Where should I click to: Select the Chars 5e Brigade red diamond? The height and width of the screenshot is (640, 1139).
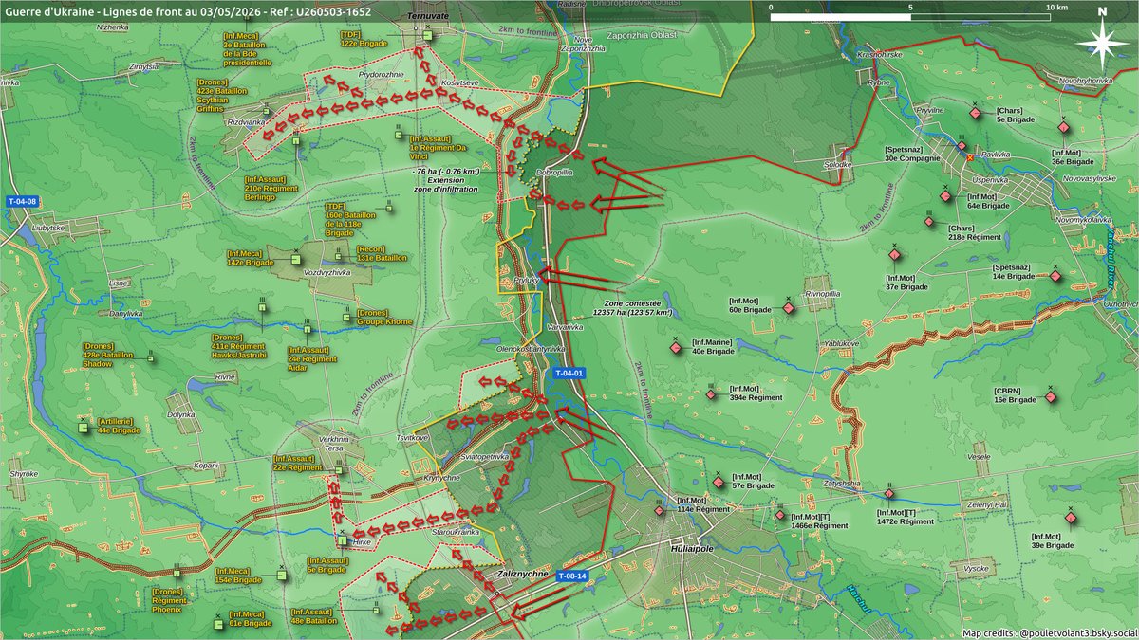pyautogui.click(x=975, y=114)
